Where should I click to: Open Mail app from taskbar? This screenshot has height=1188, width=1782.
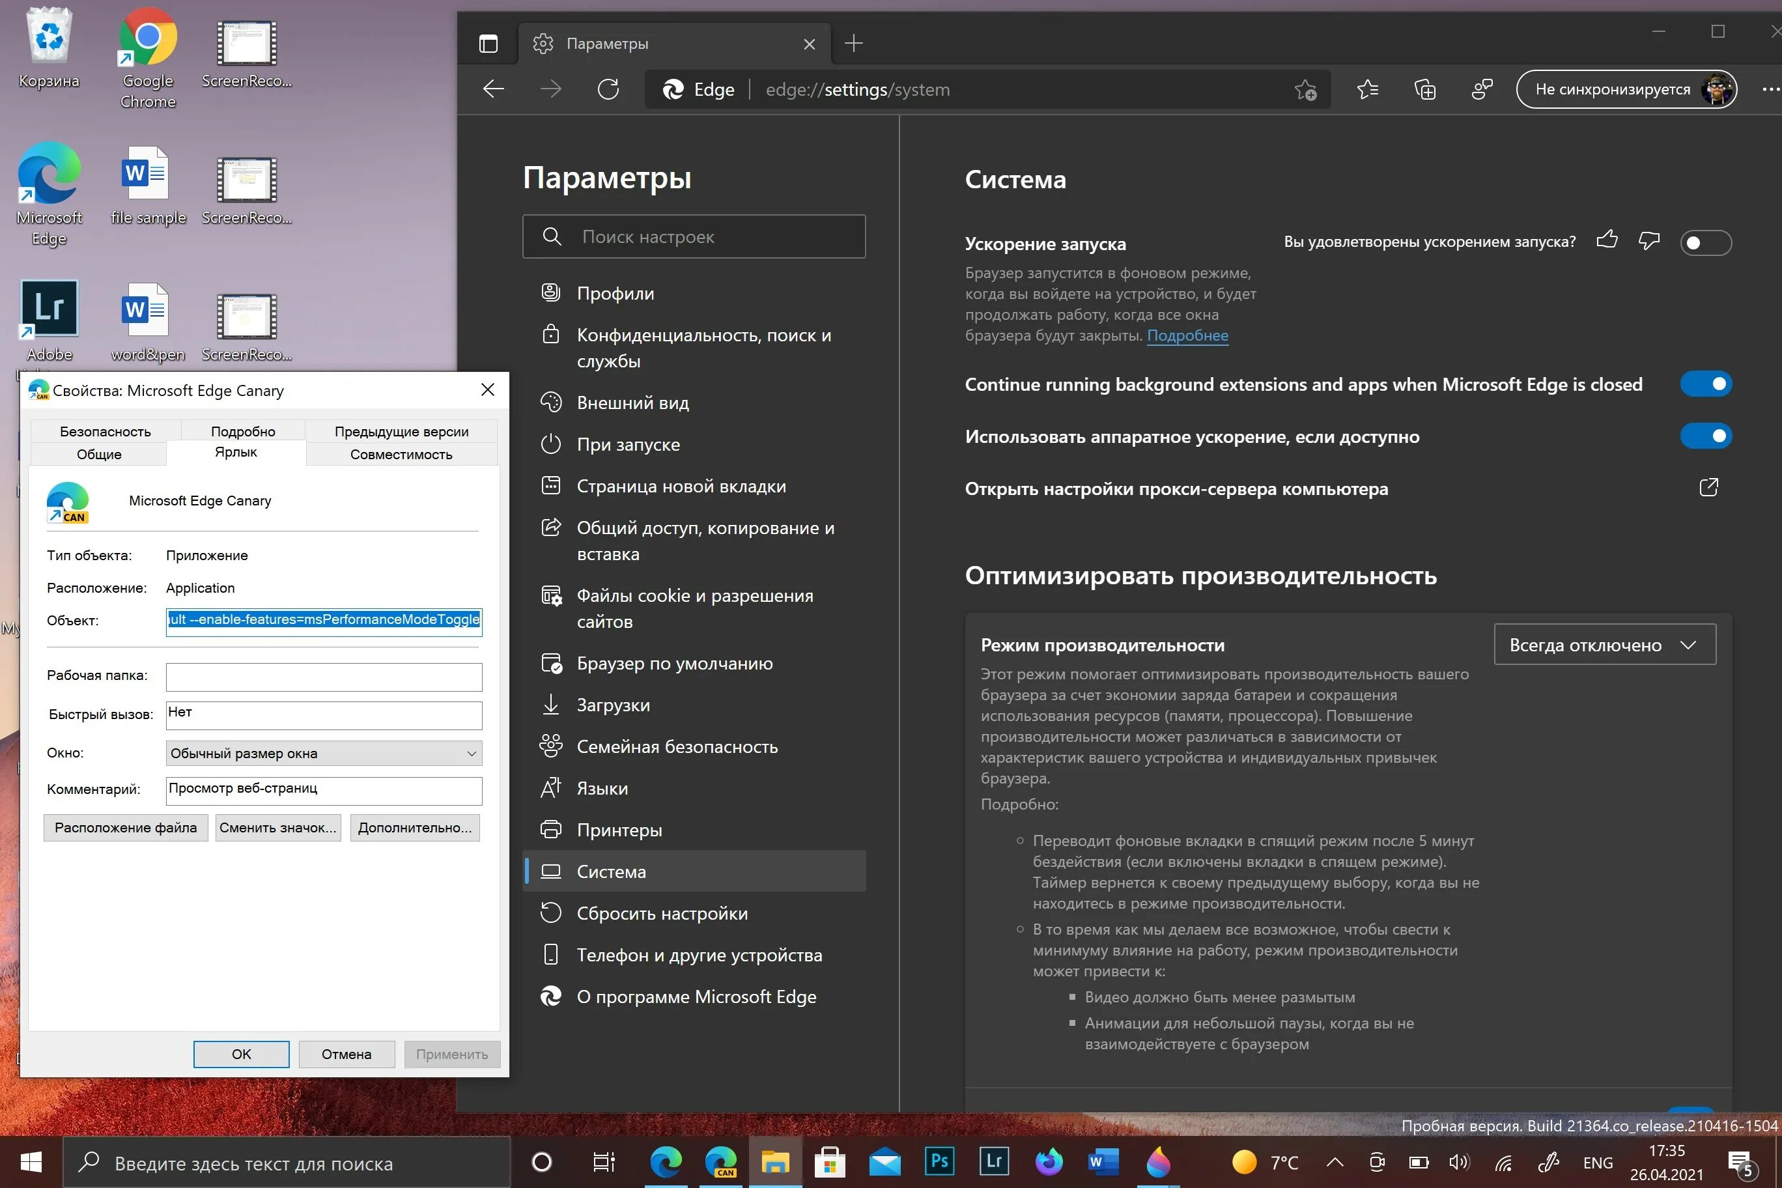884,1161
